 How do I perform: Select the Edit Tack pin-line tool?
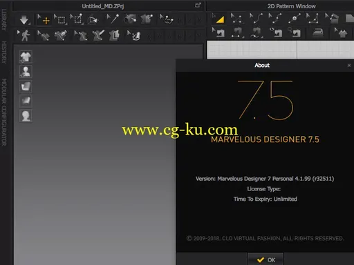[113, 19]
